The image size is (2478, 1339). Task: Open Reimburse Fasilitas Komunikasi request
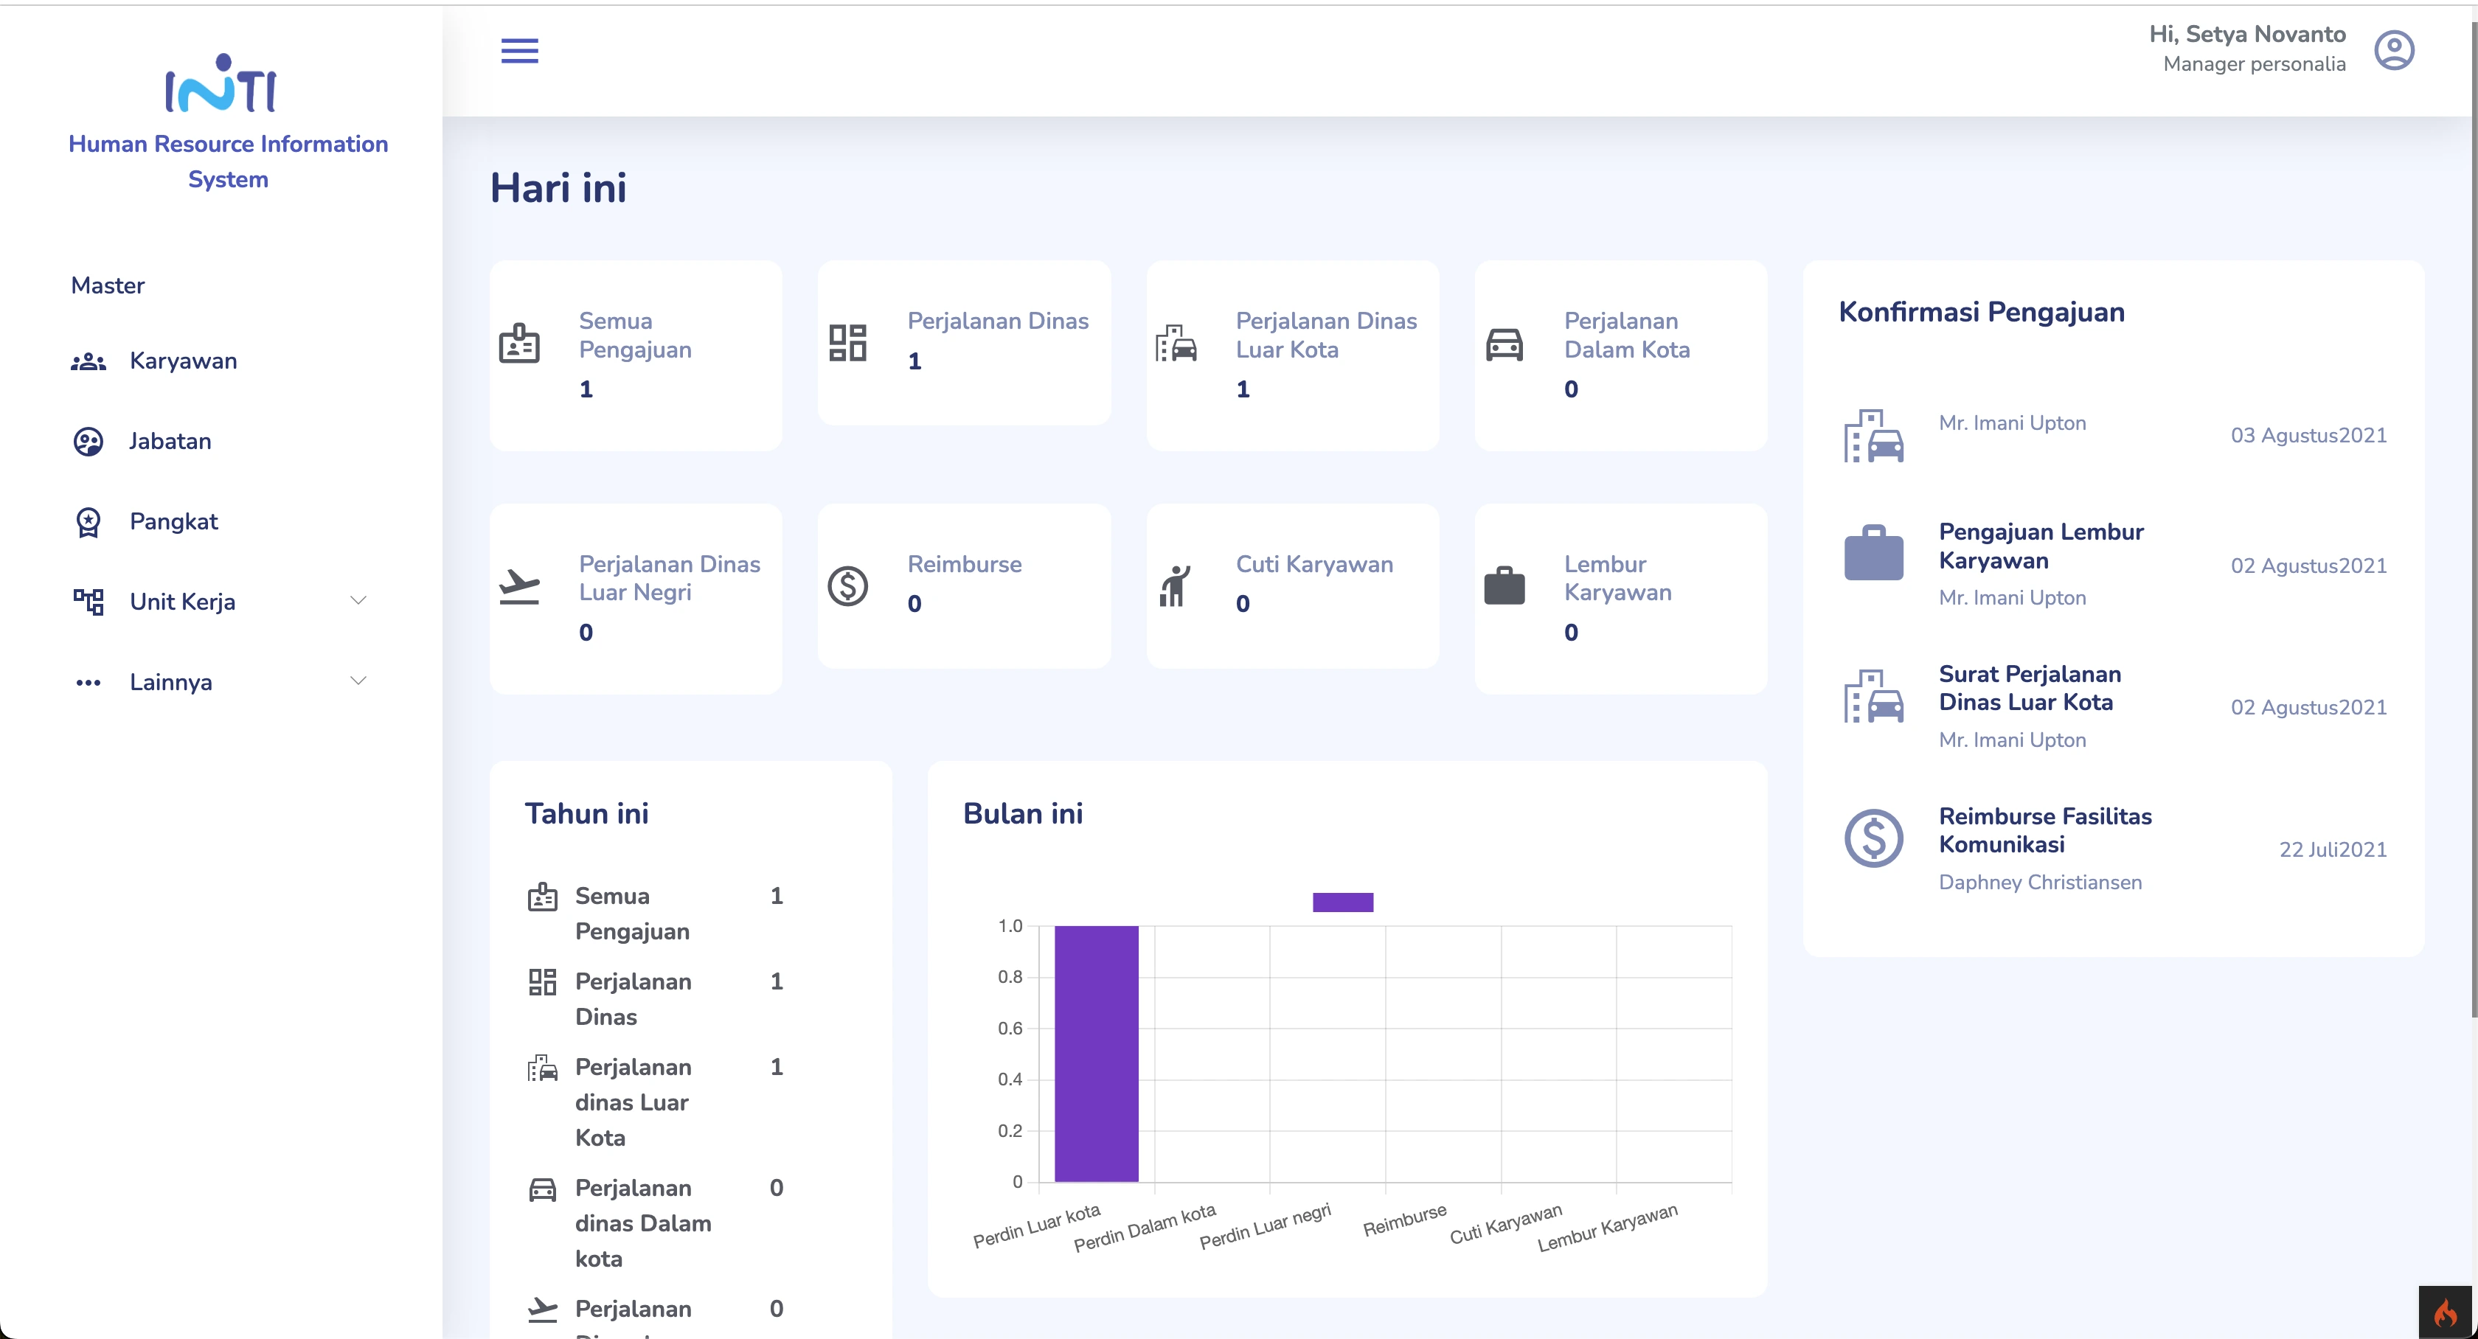(2045, 830)
